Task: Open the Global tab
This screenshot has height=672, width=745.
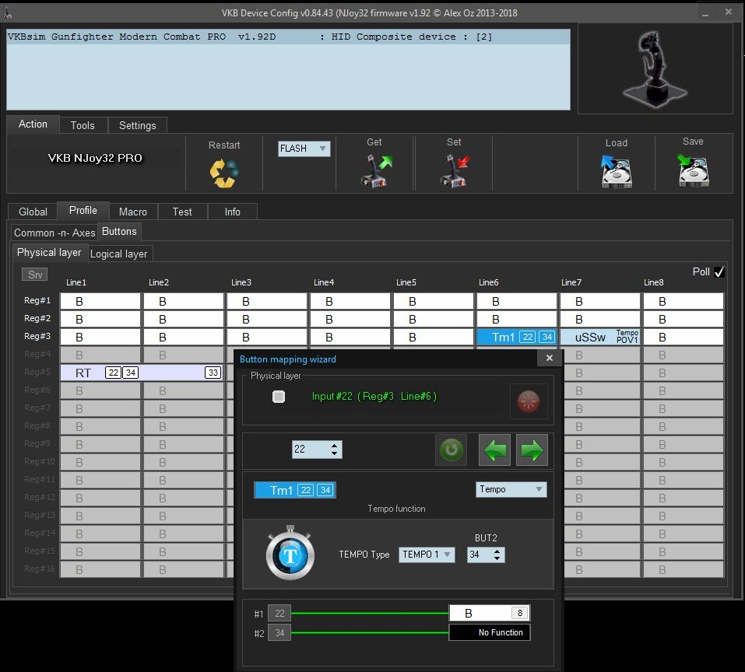Action: (x=33, y=212)
